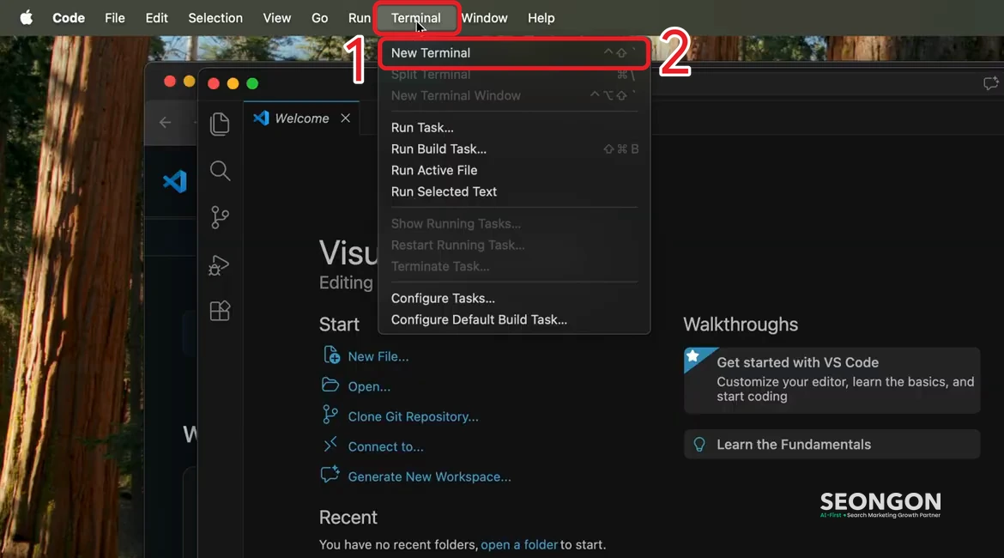
Task: Select Run Selected Text menu entry
Action: (514, 191)
